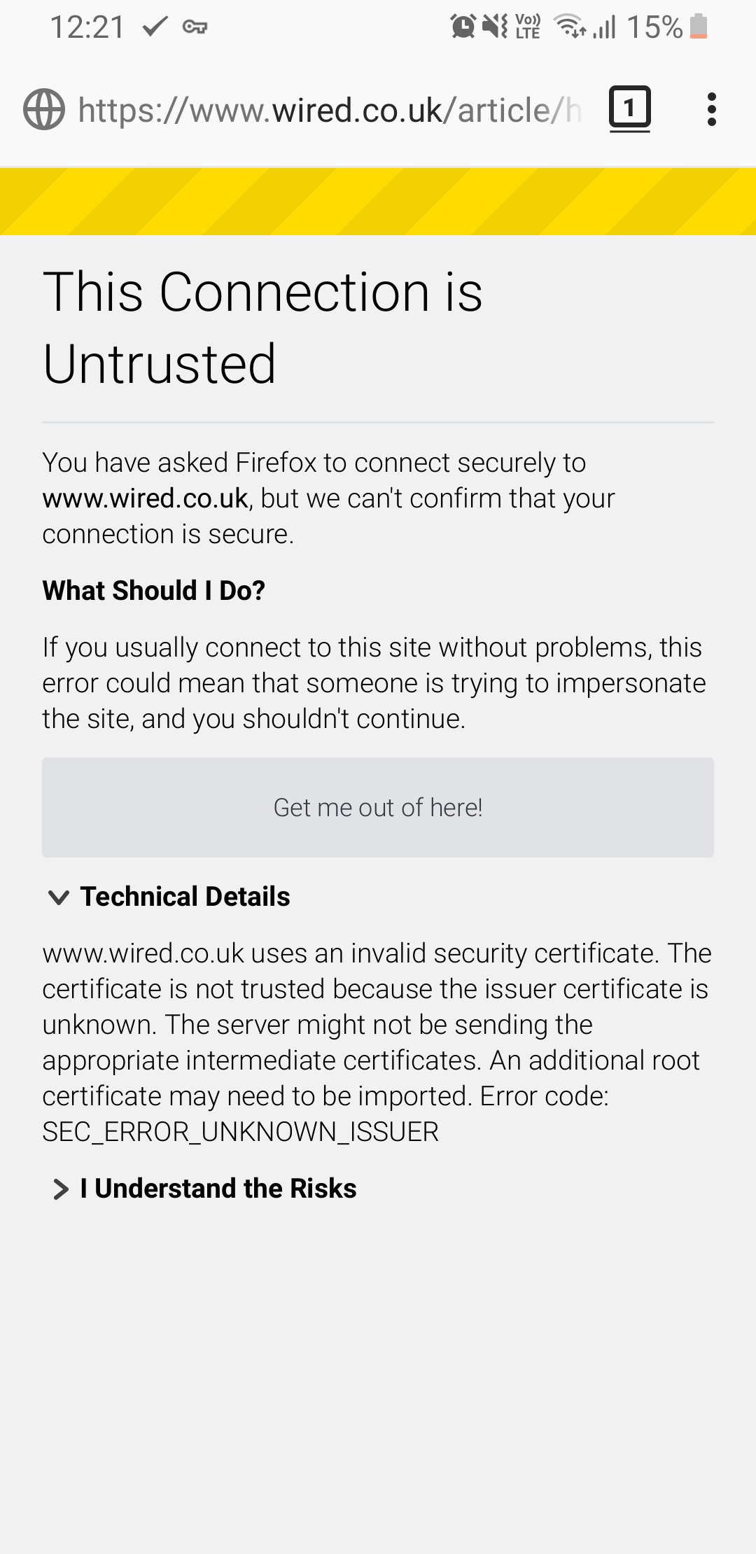
Task: Tap the 12:21 clock in status bar
Action: coord(87,27)
